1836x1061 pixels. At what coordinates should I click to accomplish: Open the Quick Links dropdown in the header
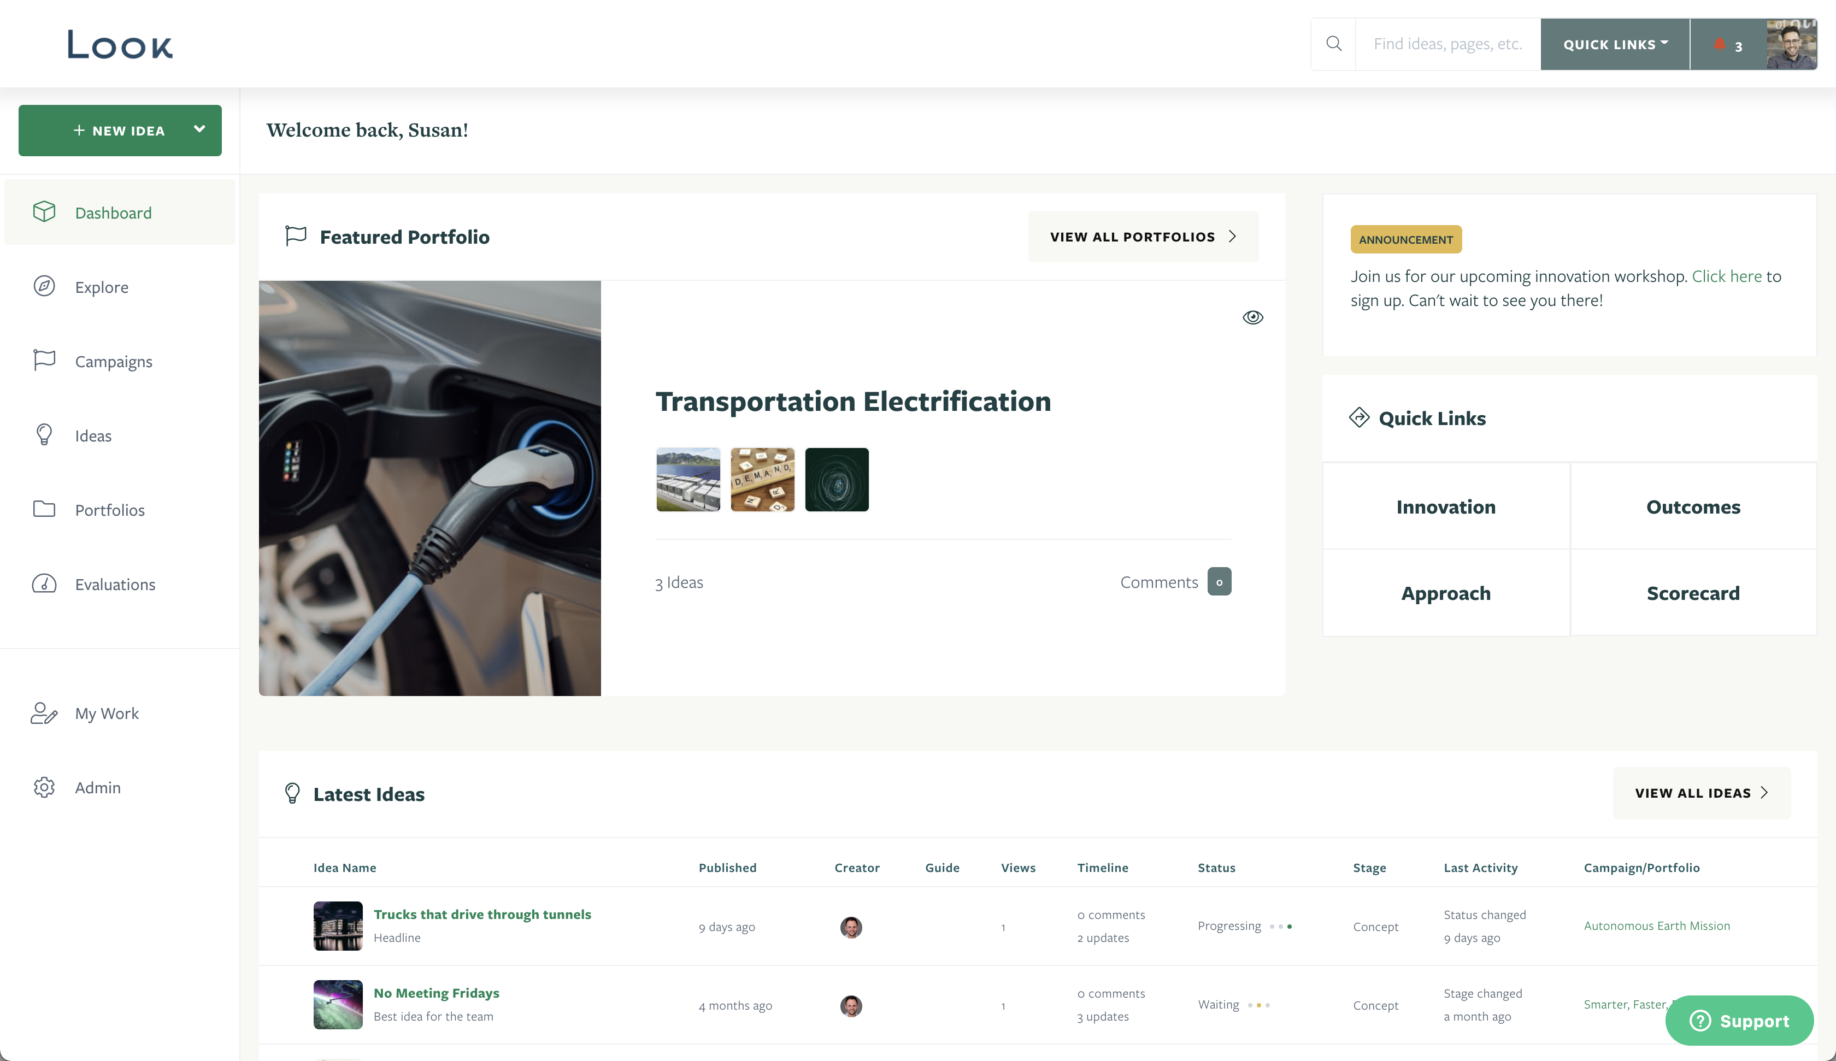pyautogui.click(x=1614, y=44)
